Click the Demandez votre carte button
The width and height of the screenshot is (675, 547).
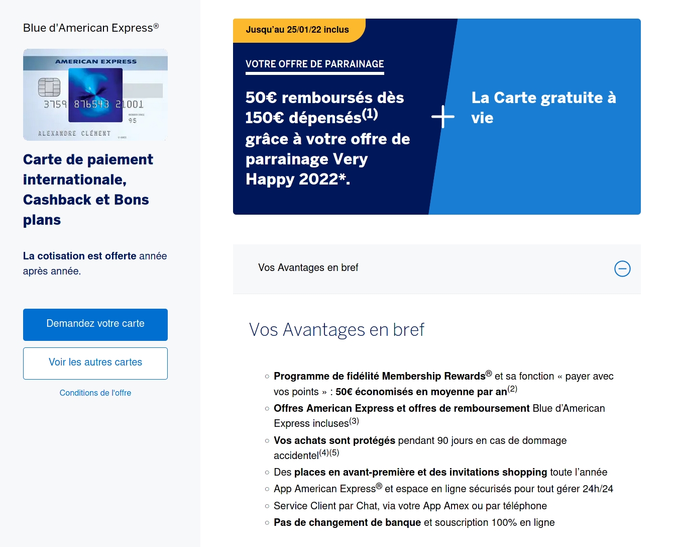[x=95, y=324]
